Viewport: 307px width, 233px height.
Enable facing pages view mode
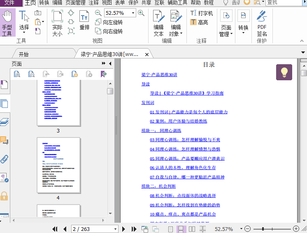click(x=192, y=229)
